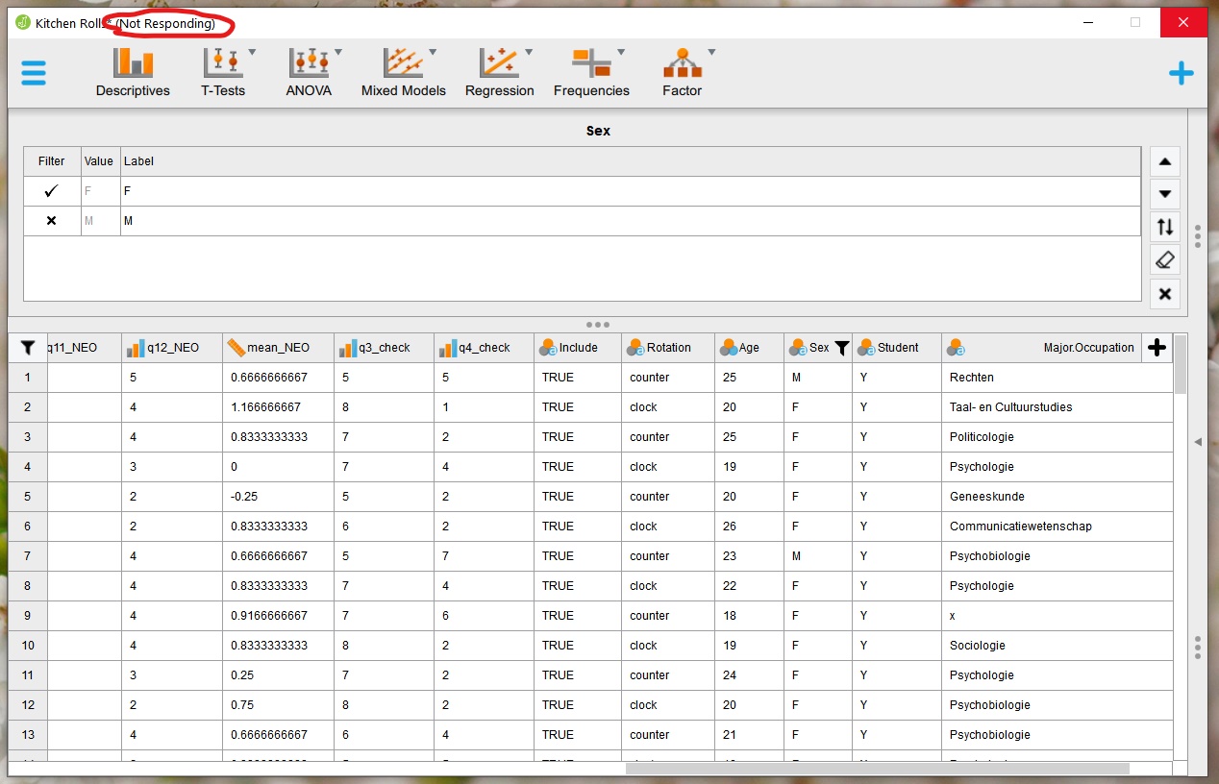Open the Factor dropdown arrow
This screenshot has width=1219, height=784.
tap(711, 53)
